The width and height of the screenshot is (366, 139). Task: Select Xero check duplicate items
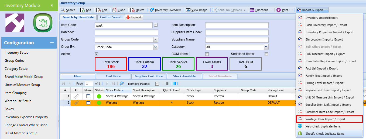[329, 126]
